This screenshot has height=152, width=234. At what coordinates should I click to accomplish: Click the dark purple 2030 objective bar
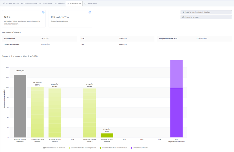[x=176, y=113]
